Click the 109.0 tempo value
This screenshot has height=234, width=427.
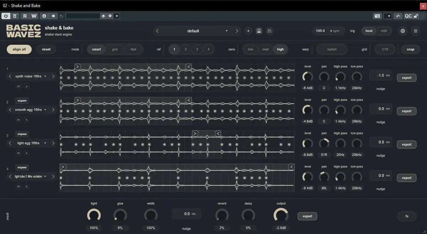click(x=320, y=31)
